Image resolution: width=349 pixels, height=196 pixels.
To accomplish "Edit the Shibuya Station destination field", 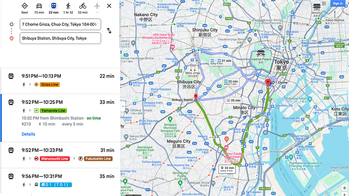I will (60, 38).
